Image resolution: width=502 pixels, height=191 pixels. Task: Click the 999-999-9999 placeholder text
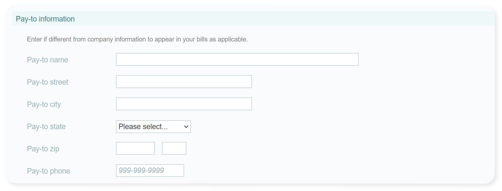(x=141, y=171)
